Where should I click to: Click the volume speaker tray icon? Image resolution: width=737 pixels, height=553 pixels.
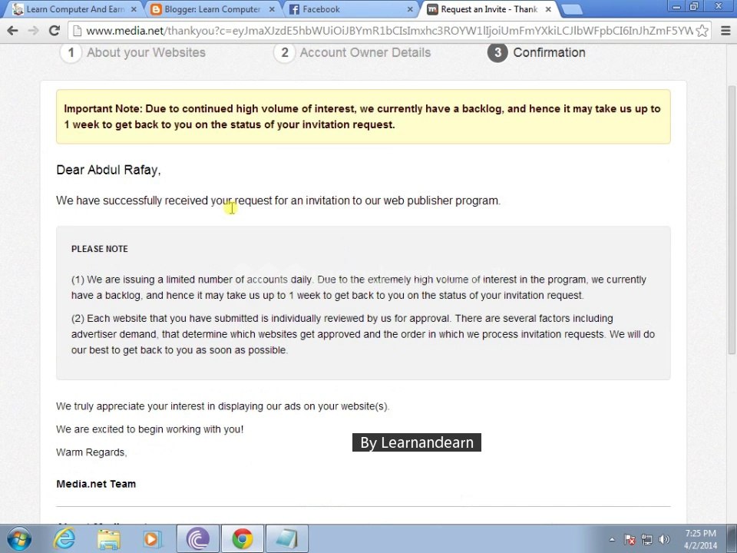tap(664, 539)
